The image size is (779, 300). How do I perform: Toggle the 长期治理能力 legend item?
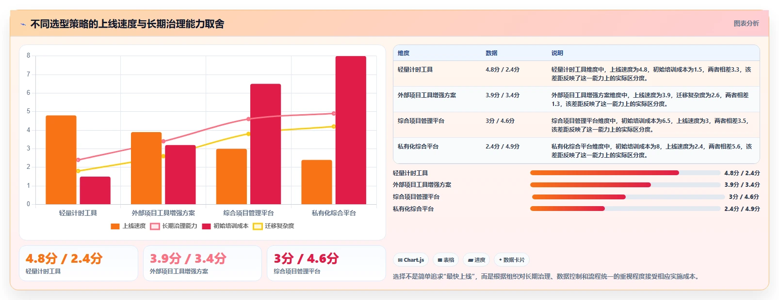(174, 226)
